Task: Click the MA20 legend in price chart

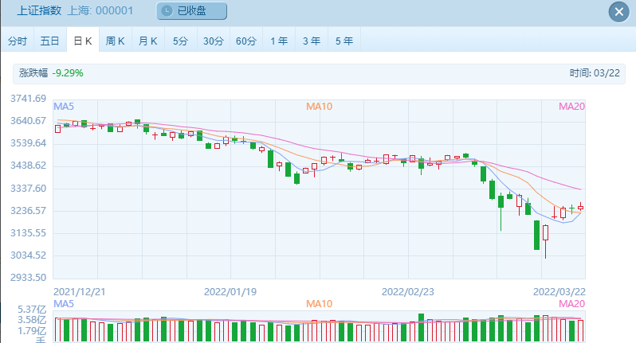Action: pyautogui.click(x=572, y=107)
